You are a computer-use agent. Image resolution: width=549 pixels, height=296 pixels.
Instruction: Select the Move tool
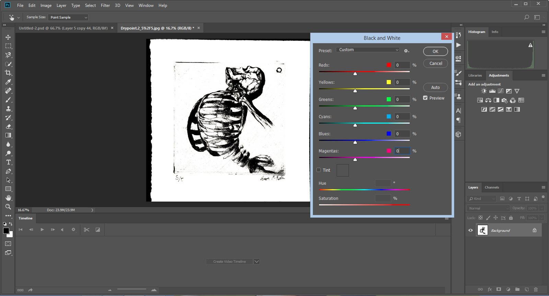click(8, 37)
